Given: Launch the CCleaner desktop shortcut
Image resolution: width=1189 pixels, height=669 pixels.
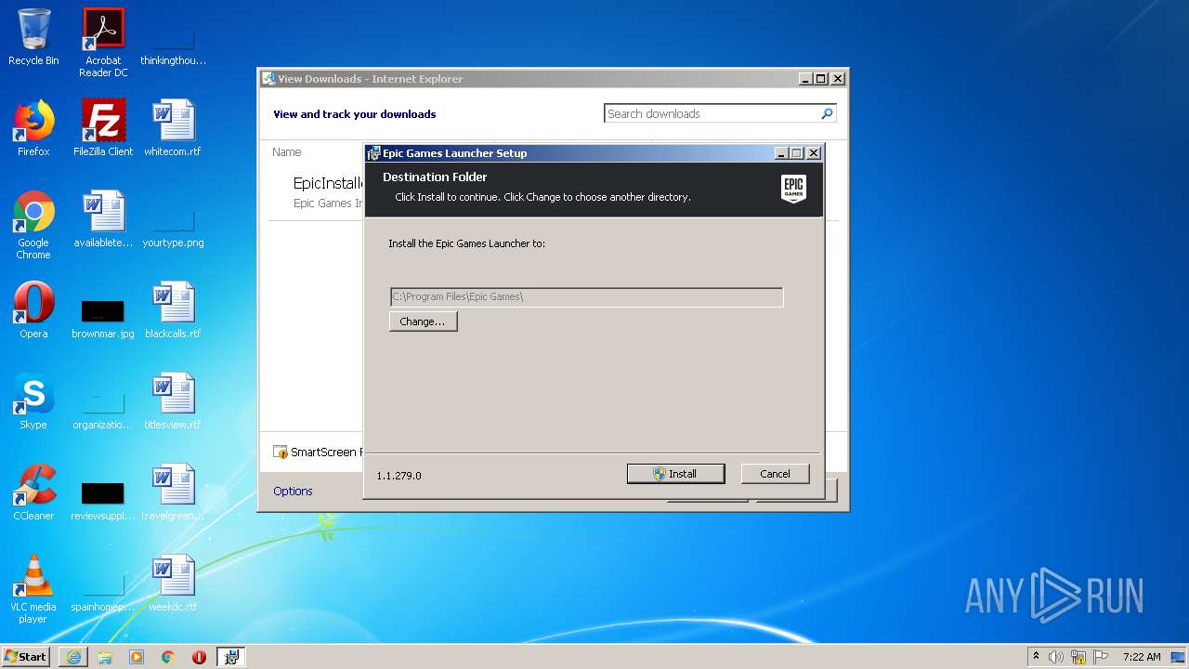Looking at the screenshot, I should (x=33, y=492).
